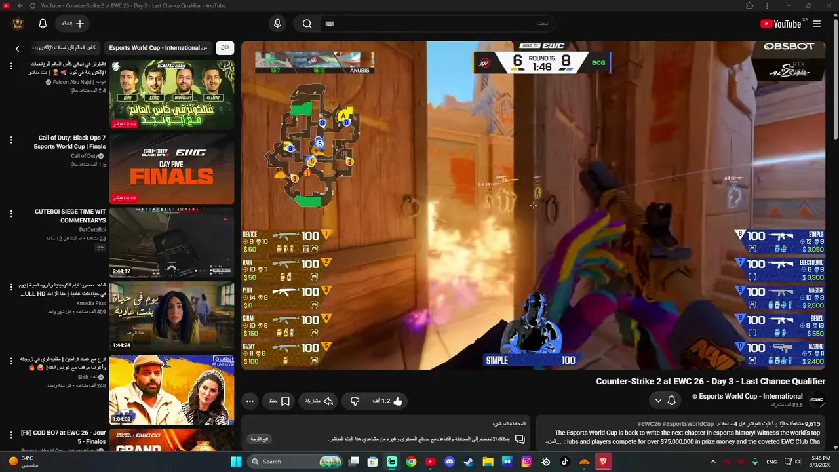
Task: Save the video to a playlist
Action: (279, 401)
